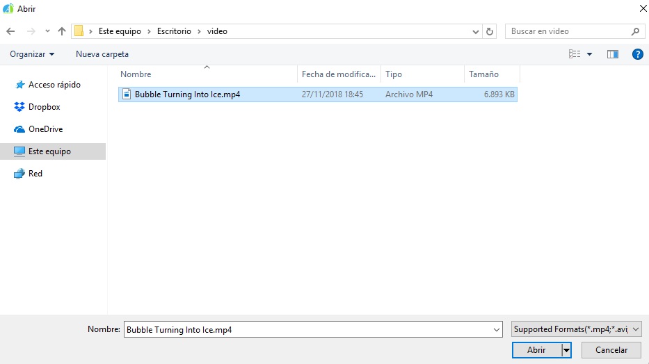Go back using the left arrow

(x=10, y=31)
